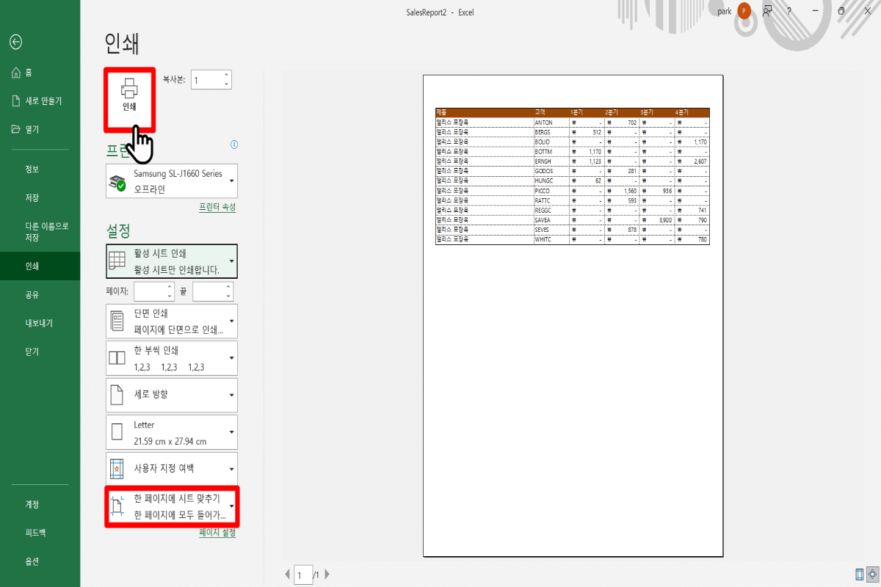Open the 사용자 지정 여백 margins dropdown
This screenshot has width=881, height=587.
[172, 468]
